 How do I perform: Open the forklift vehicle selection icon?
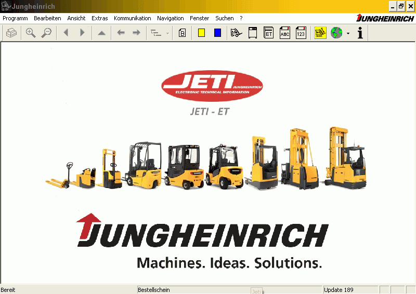pyautogui.click(x=237, y=33)
